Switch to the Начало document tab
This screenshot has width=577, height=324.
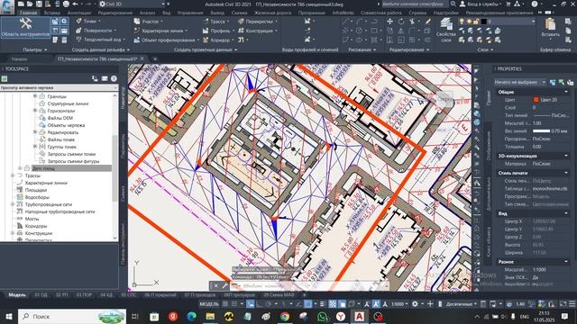(x=19, y=58)
